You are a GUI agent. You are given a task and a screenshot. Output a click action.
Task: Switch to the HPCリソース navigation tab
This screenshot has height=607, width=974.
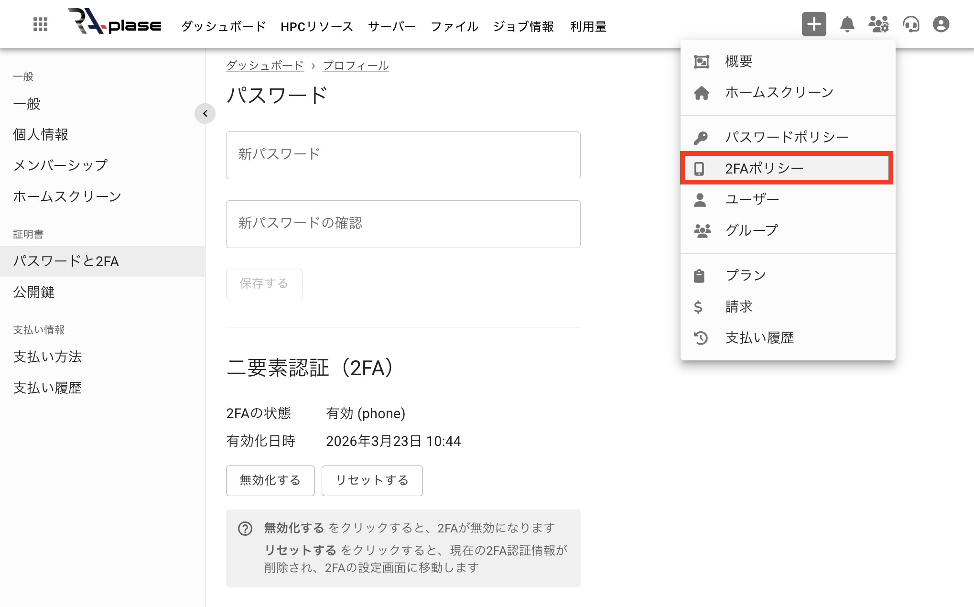pyautogui.click(x=317, y=27)
